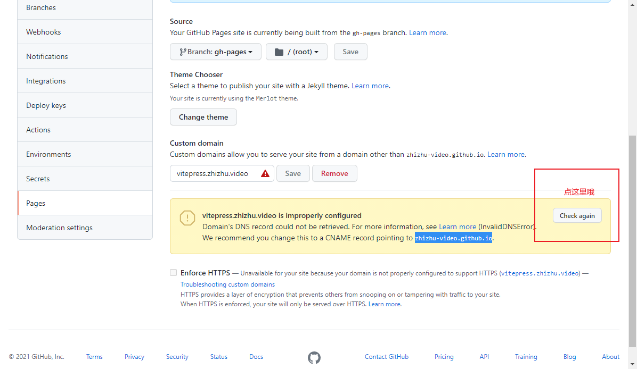Open About footer link
The width and height of the screenshot is (637, 369).
tap(610, 357)
